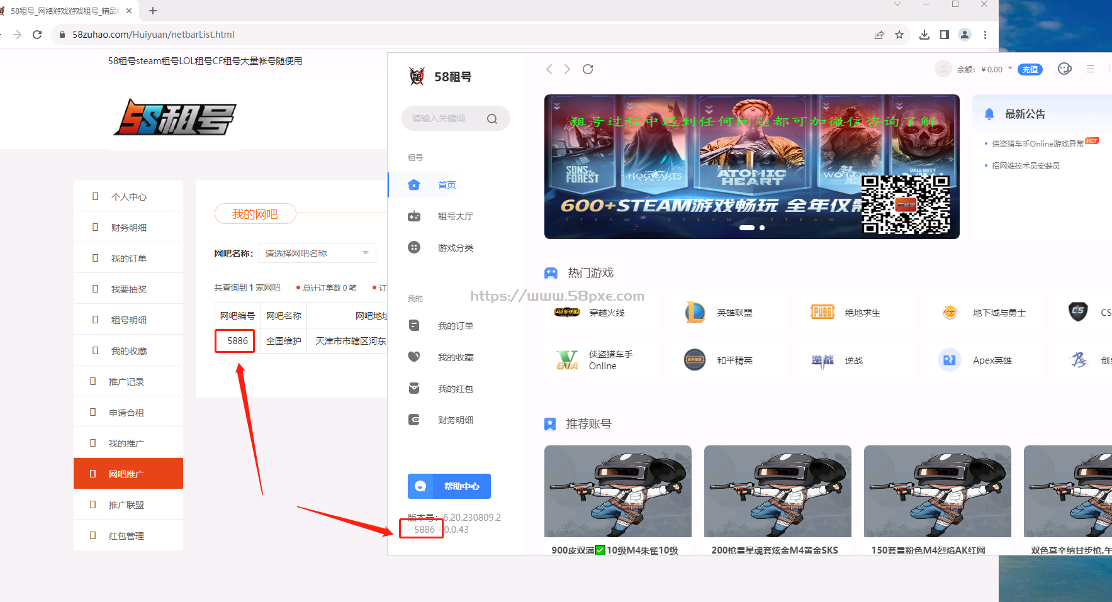The image size is (1112, 602).
Task: Open 红包管理 in website sidebar
Action: click(x=128, y=535)
